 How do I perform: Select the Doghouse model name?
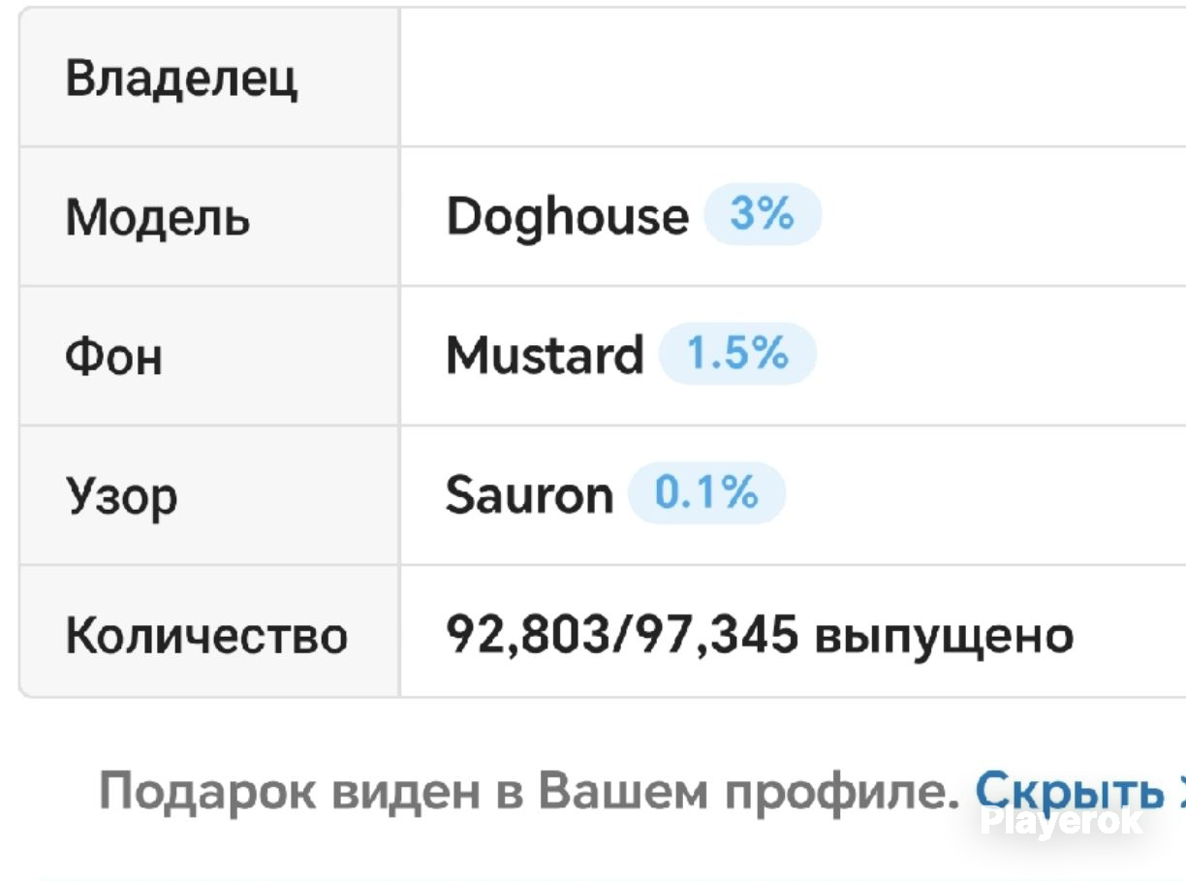point(567,215)
